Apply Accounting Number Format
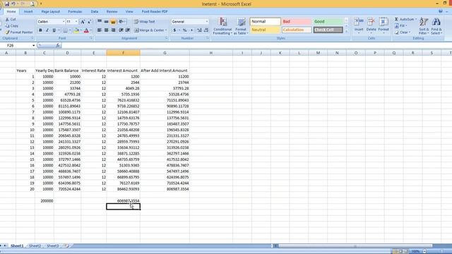Viewport: 452px width, 254px height. point(174,30)
